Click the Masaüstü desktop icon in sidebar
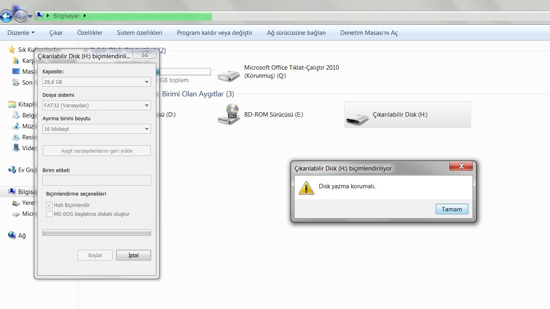Viewport: 550px width, 309px height. [16, 72]
